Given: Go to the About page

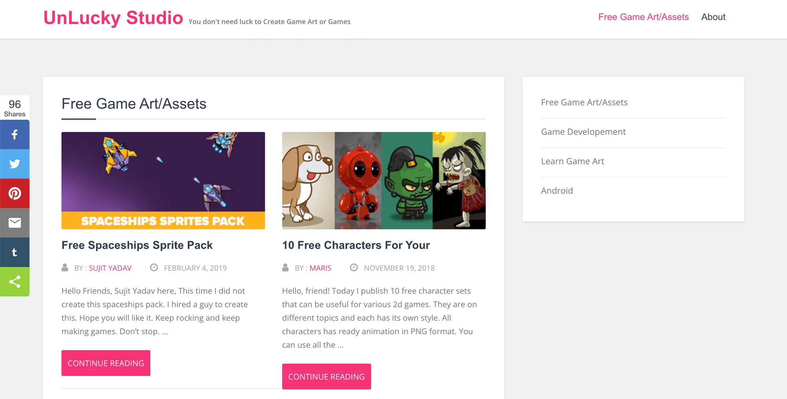Looking at the screenshot, I should [x=713, y=17].
